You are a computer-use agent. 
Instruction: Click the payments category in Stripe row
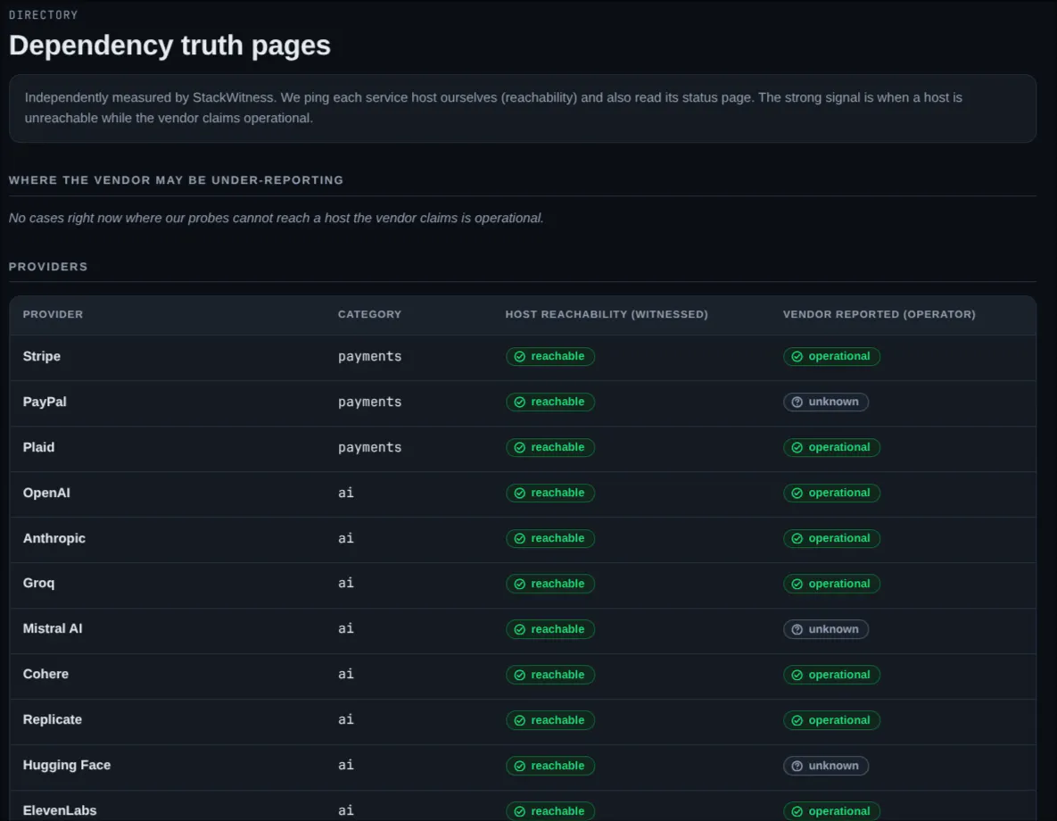pyautogui.click(x=369, y=356)
